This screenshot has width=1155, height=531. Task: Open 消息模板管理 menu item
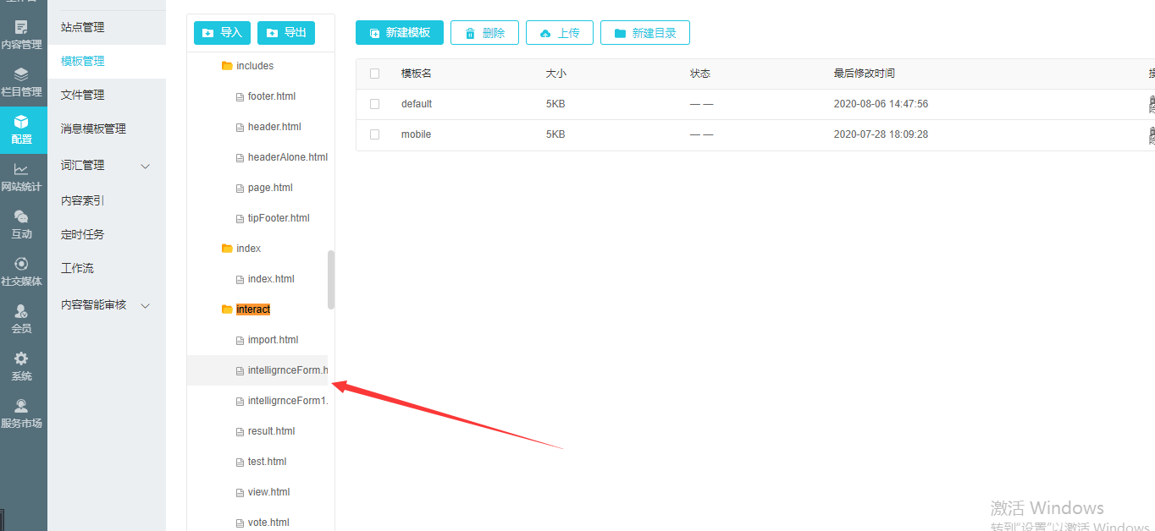tap(107, 129)
